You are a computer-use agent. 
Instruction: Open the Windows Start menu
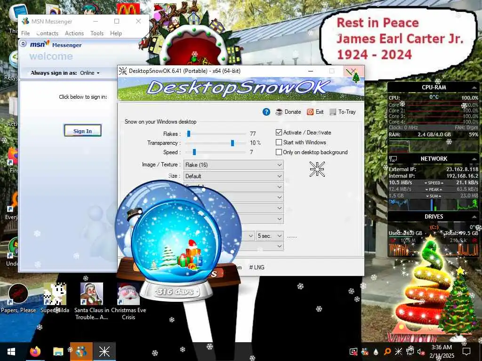coord(11,352)
